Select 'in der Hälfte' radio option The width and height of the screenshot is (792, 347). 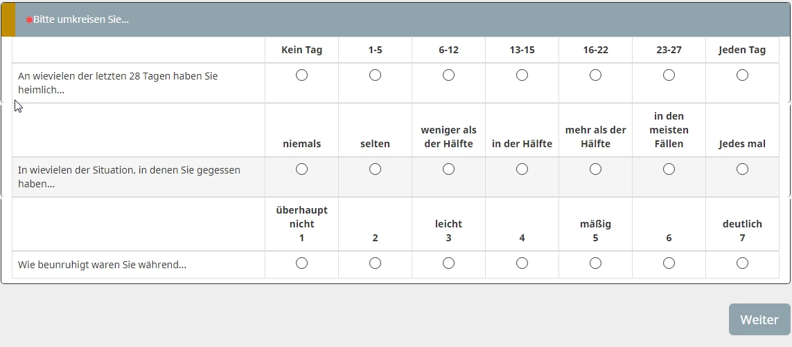[522, 169]
